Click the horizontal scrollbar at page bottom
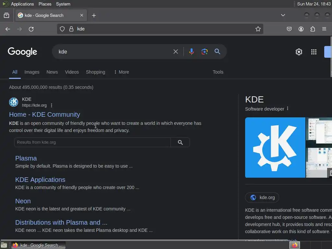Screen dimensions: 332x249 144,240
